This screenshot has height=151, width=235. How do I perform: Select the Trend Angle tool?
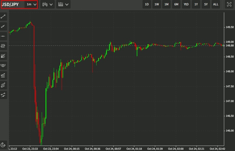(x=3, y=26)
